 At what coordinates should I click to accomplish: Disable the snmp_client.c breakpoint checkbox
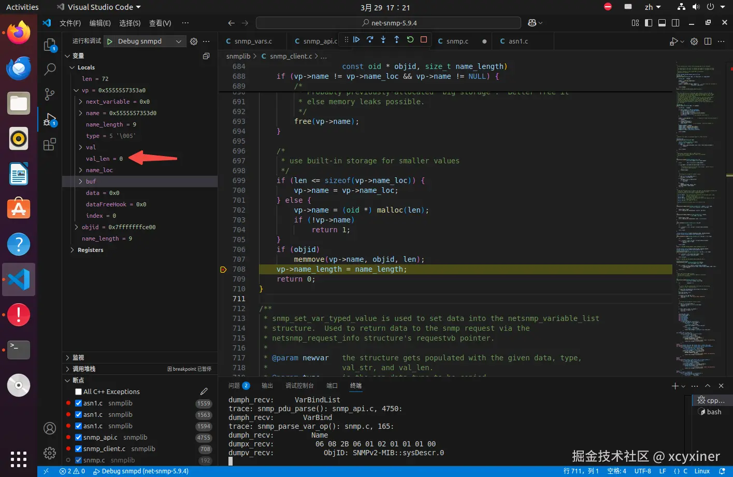pyautogui.click(x=79, y=449)
